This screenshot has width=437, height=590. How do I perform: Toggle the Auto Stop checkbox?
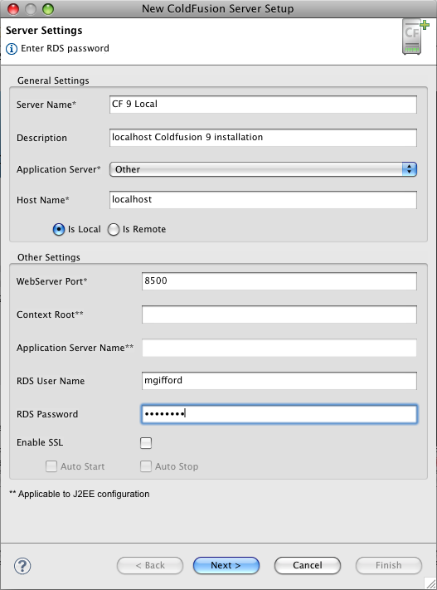point(146,466)
